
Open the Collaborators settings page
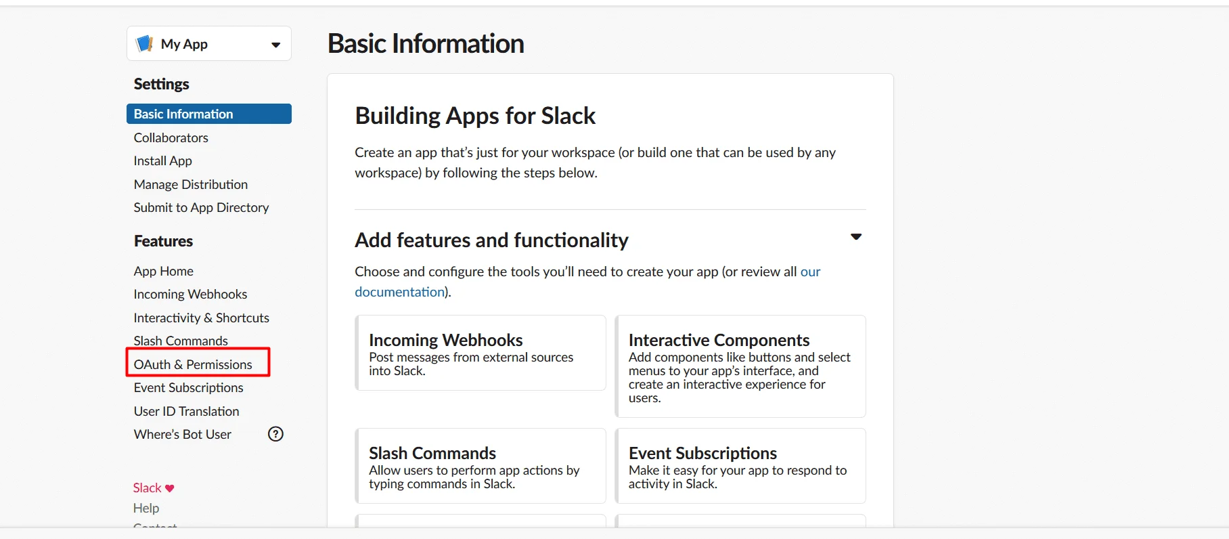pos(171,137)
